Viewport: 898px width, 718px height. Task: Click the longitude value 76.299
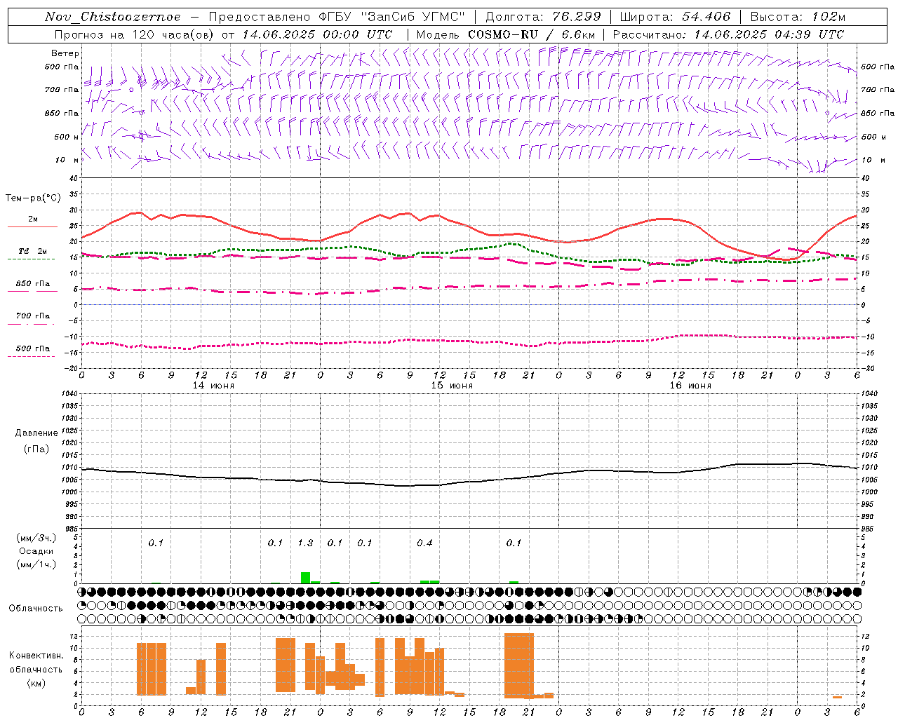click(577, 17)
